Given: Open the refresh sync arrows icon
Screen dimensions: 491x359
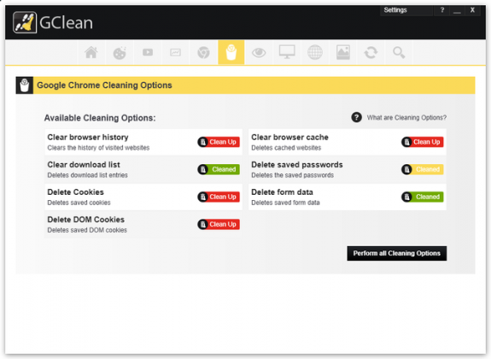Looking at the screenshot, I should pyautogui.click(x=371, y=52).
